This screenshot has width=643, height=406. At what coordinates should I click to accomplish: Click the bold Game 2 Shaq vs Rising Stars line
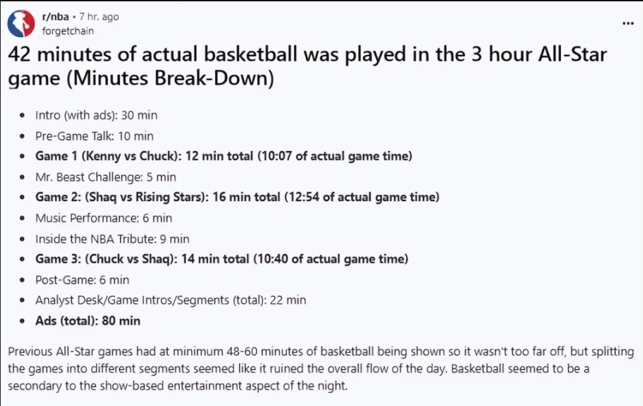click(x=237, y=197)
